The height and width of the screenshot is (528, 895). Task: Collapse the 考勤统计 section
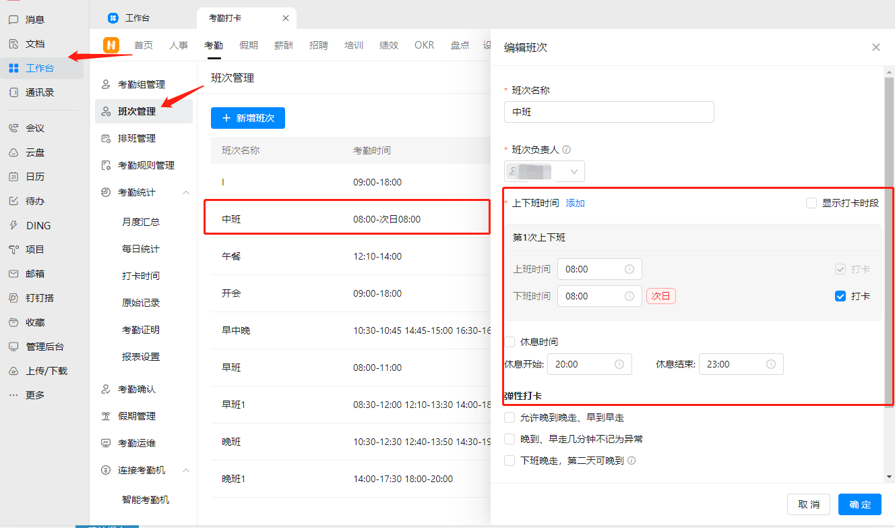[x=186, y=192]
